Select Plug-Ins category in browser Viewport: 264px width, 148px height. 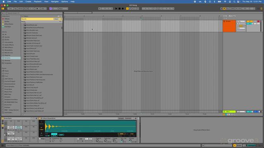click(x=7, y=55)
